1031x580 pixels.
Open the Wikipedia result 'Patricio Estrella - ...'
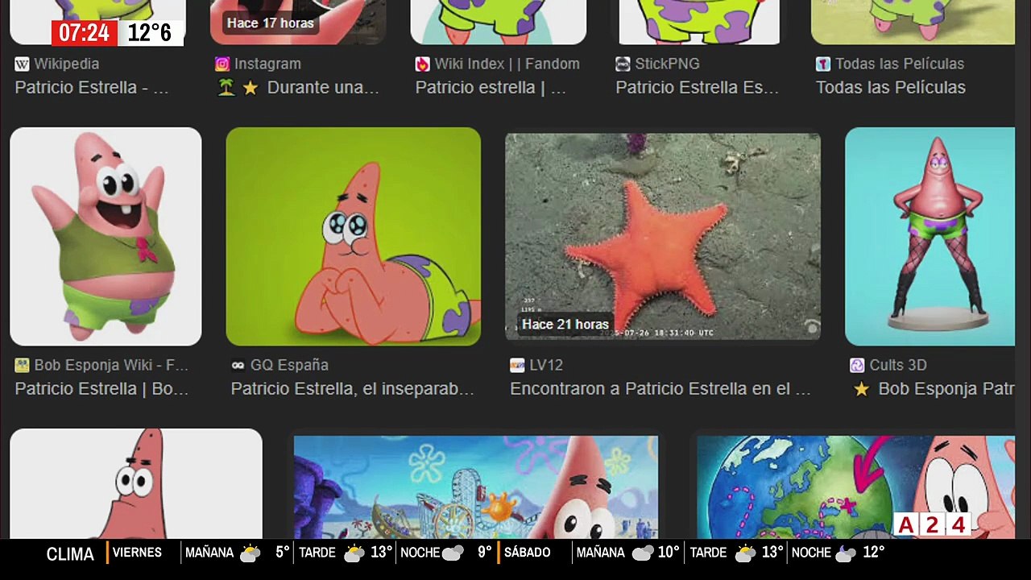[92, 87]
